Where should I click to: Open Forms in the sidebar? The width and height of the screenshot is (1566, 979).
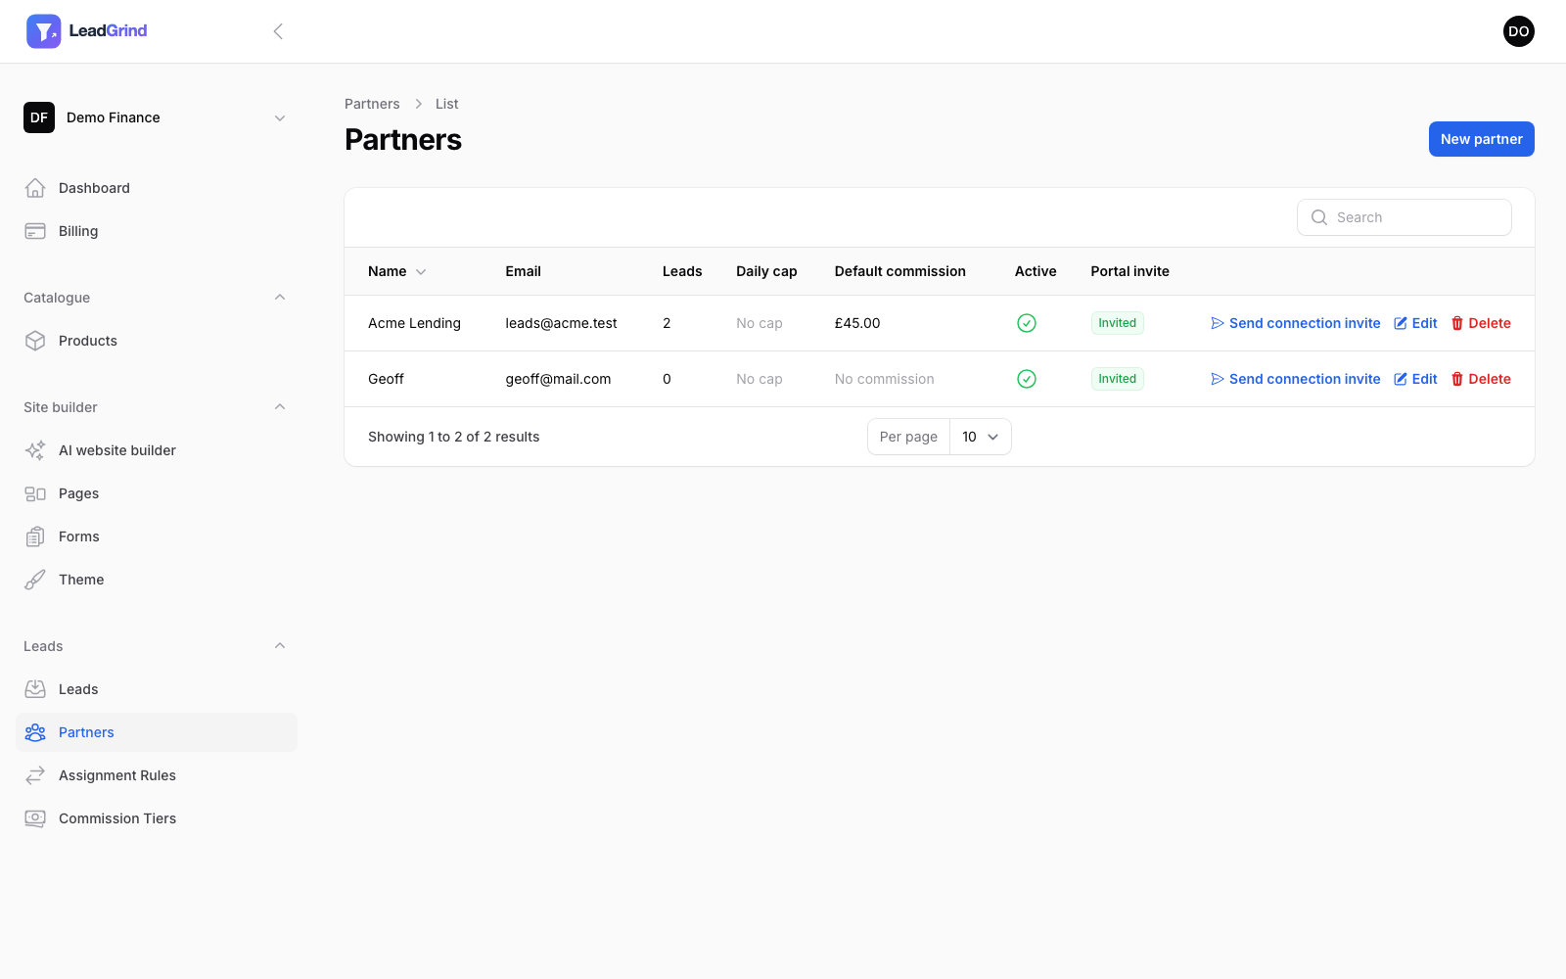(157, 536)
